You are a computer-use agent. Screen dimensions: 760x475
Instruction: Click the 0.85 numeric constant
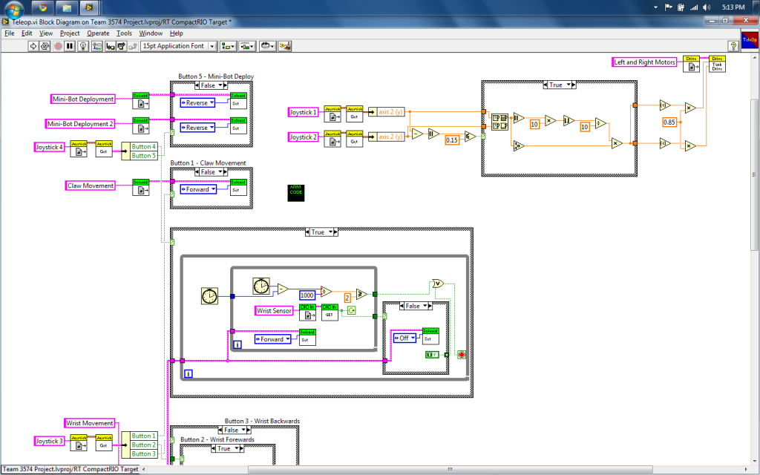click(x=670, y=122)
